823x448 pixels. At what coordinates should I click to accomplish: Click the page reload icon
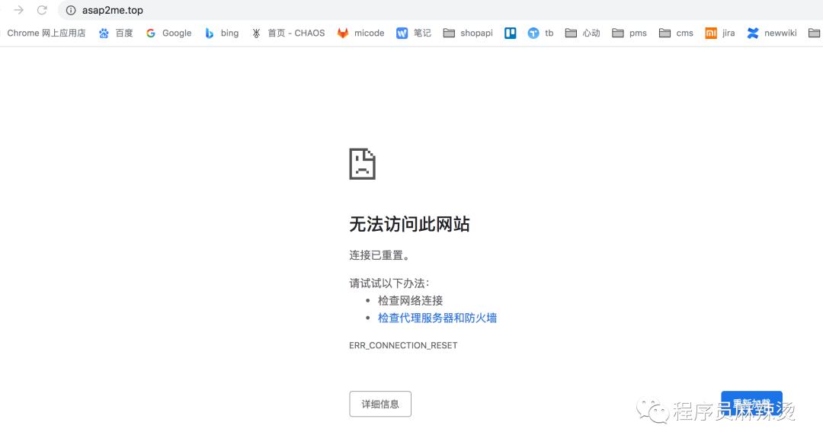pyautogui.click(x=42, y=10)
